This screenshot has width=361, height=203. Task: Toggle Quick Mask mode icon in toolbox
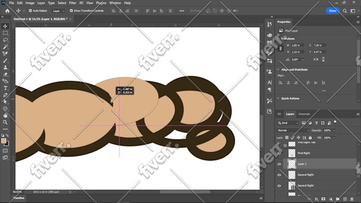[x=5, y=151]
